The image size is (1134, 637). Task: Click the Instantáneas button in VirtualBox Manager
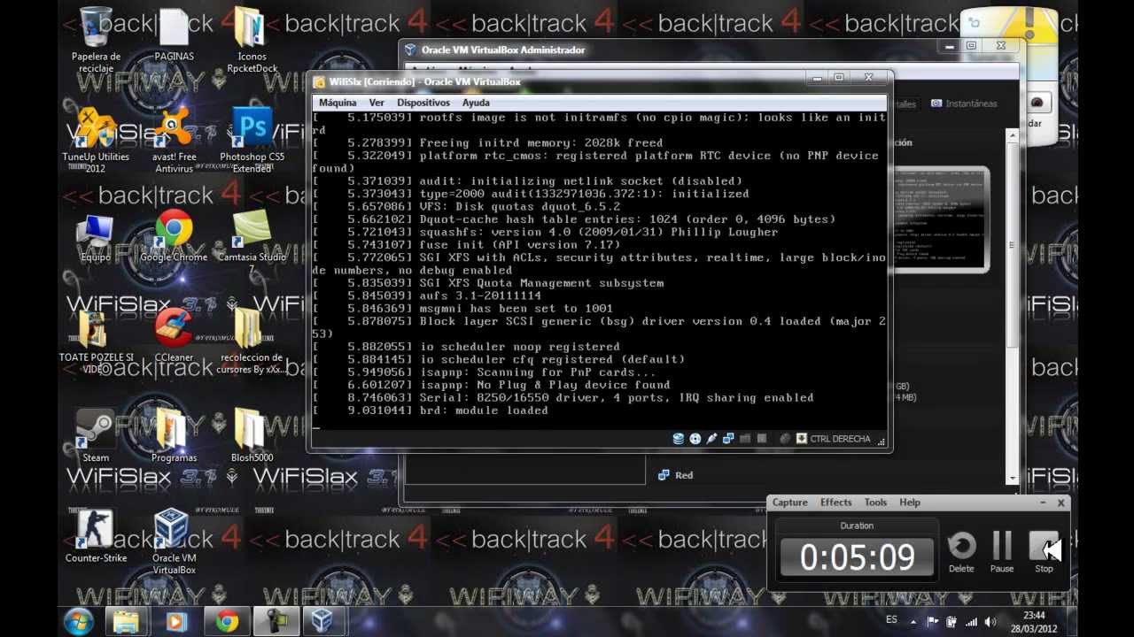(x=964, y=104)
